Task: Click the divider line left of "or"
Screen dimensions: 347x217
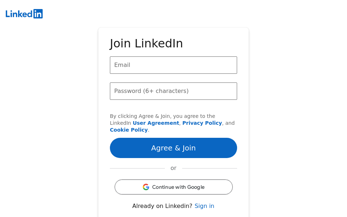Action: tap(137, 168)
